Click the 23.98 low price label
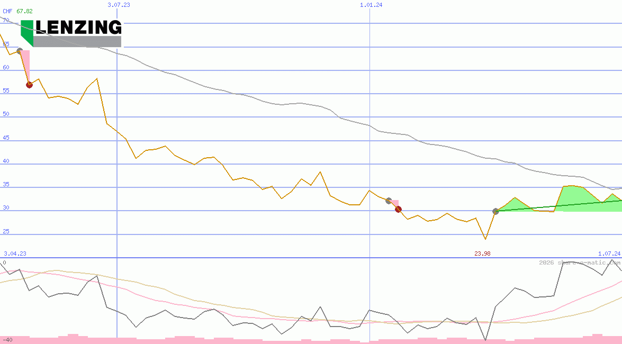Viewport: 622px width, 344px height. tap(482, 254)
